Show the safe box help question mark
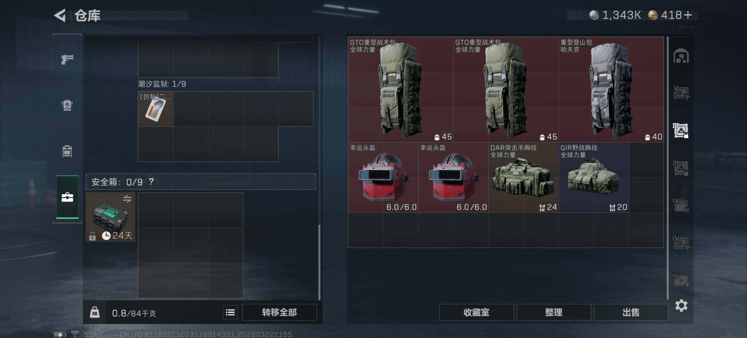Image resolution: width=747 pixels, height=338 pixels. pos(151,182)
